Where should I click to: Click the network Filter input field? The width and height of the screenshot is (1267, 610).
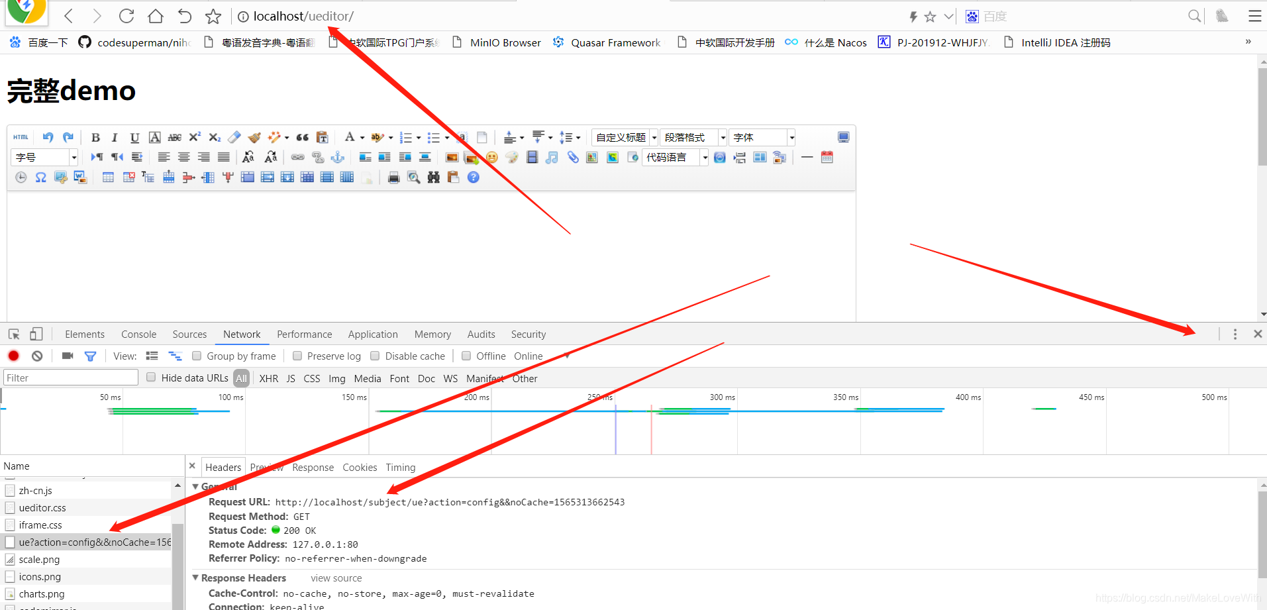click(x=70, y=378)
